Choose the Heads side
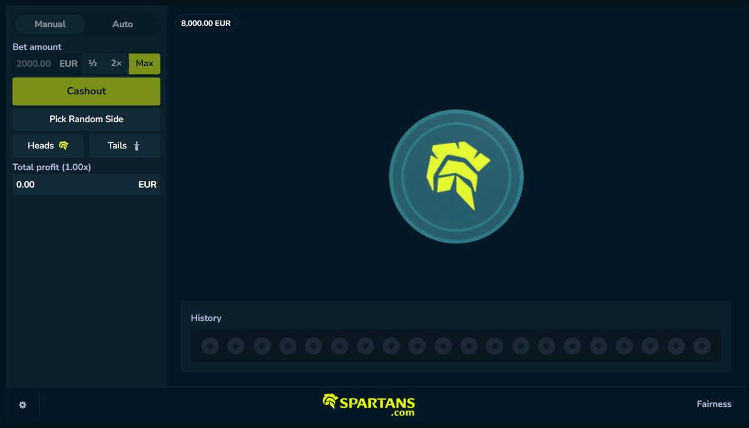The height and width of the screenshot is (428, 749). point(48,146)
